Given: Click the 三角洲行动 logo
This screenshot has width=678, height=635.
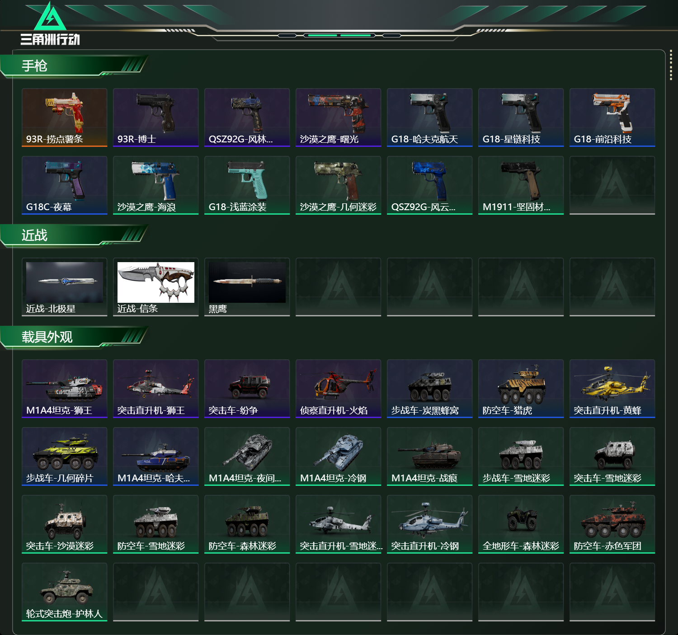Looking at the screenshot, I should click(50, 24).
